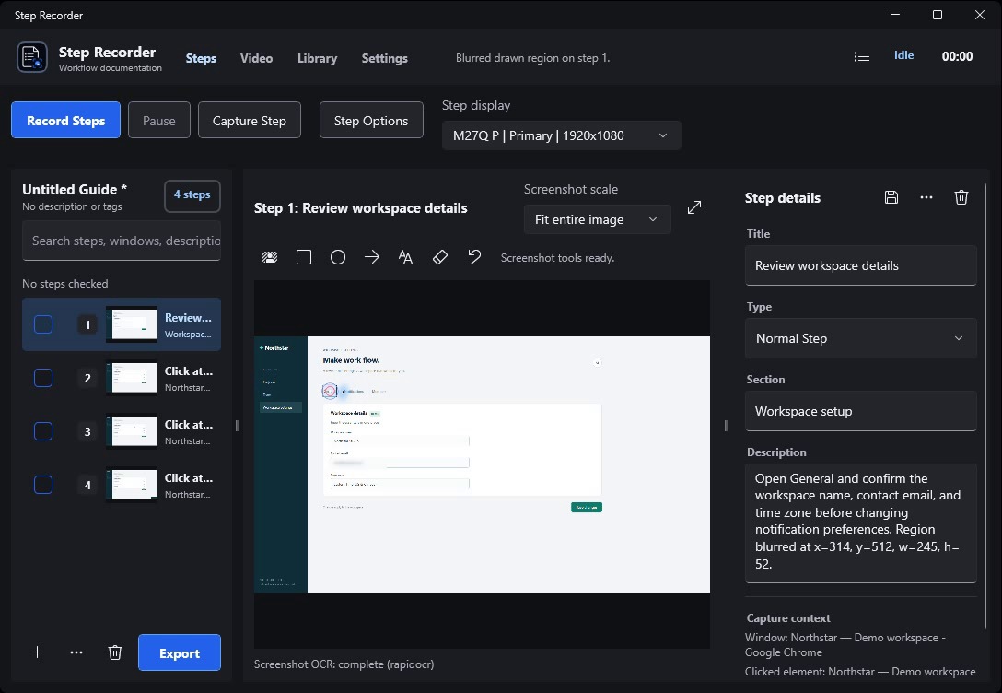
Task: Select step 1 thumbnail in list
Action: pos(132,324)
